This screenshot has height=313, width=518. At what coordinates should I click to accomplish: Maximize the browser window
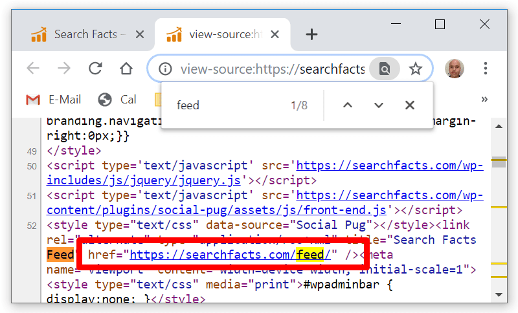tap(440, 24)
